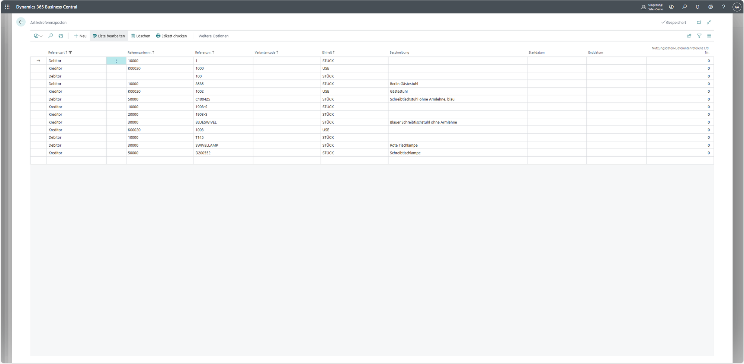Open the row options three-dot menu

(x=116, y=61)
